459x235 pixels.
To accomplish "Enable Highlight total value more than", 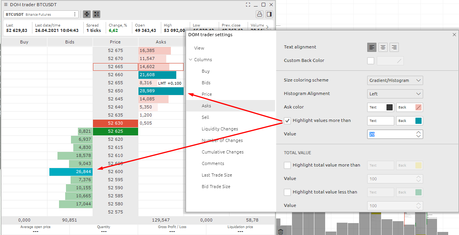I will (x=287, y=165).
